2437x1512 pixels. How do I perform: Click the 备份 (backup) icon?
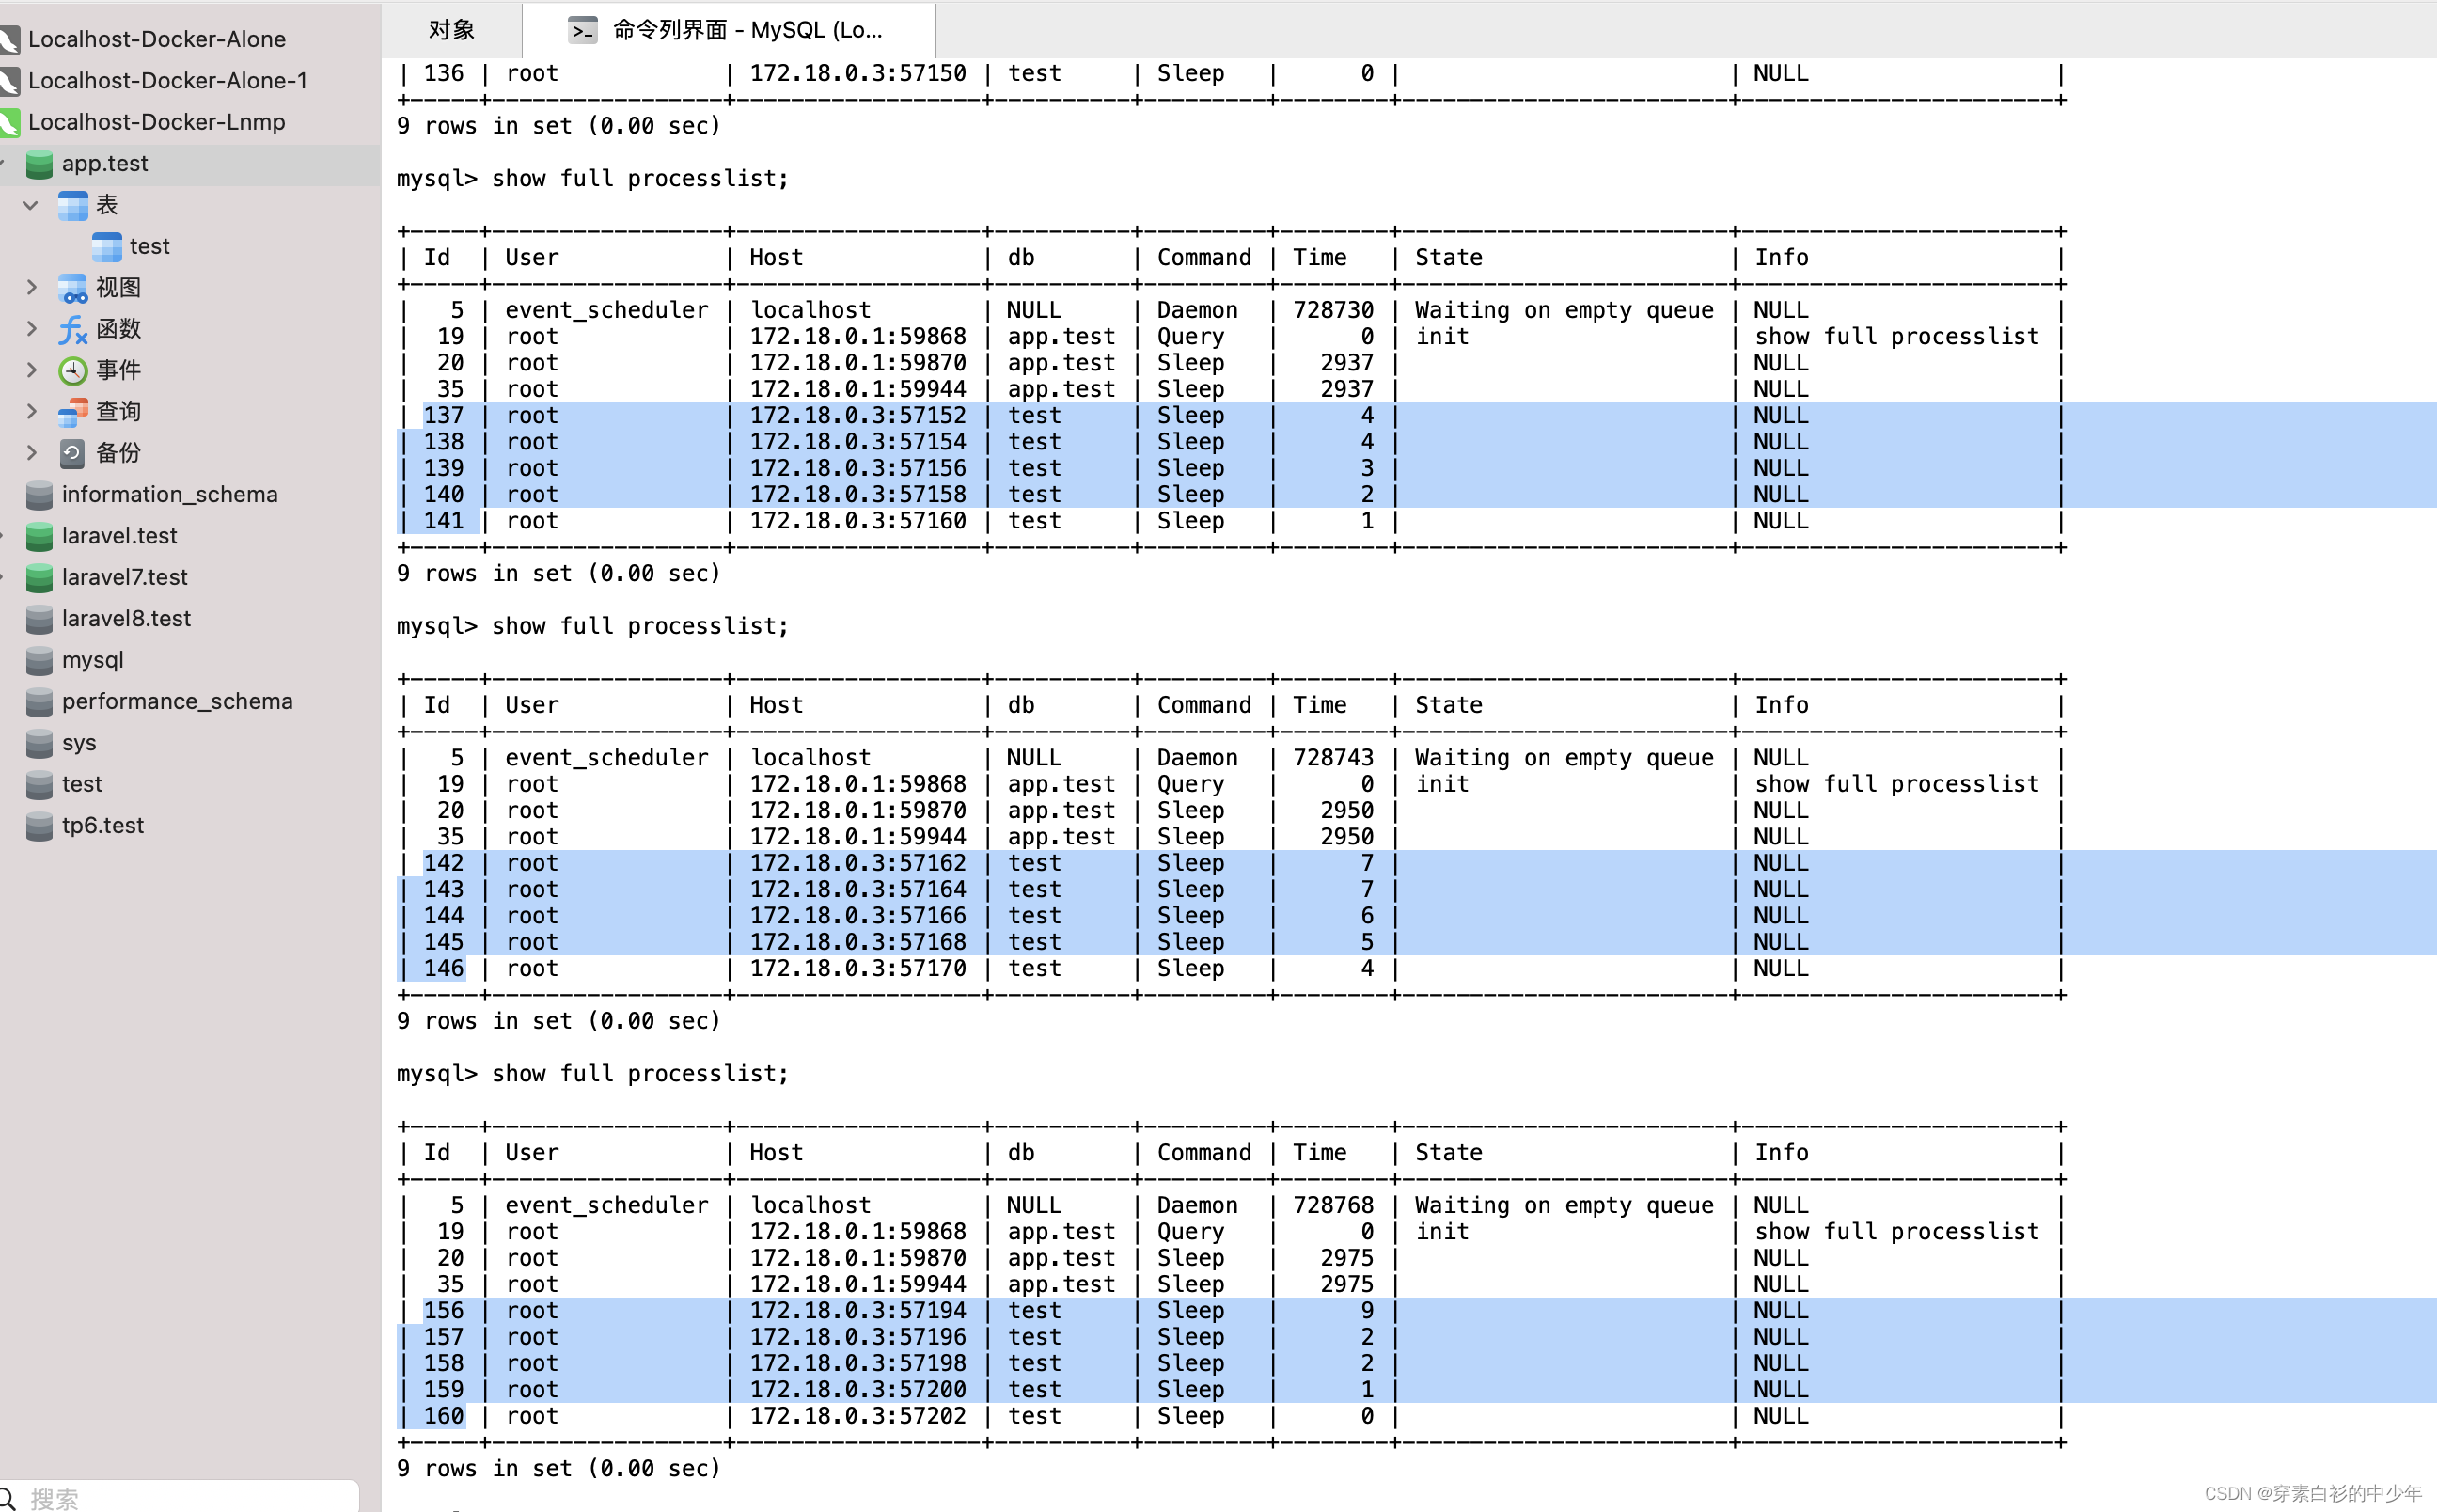point(73,453)
